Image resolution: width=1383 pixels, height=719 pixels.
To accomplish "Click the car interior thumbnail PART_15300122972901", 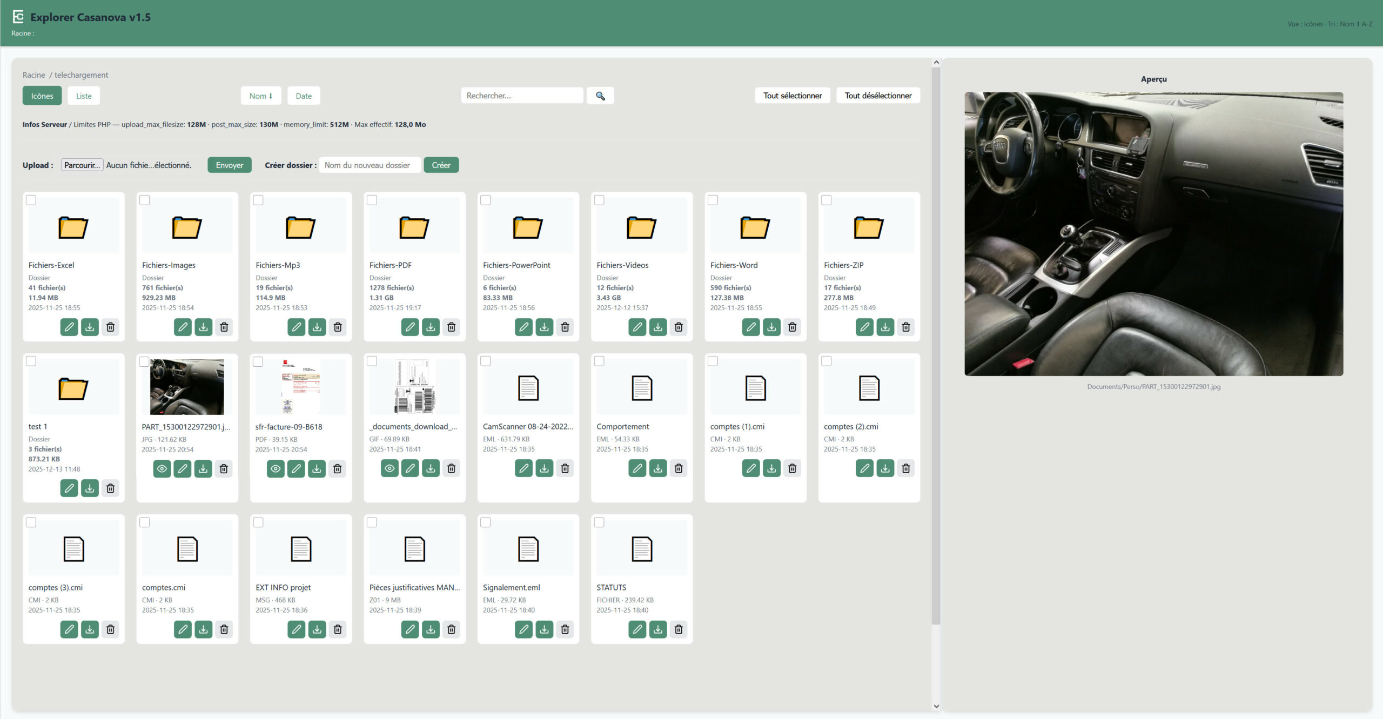I will point(187,387).
